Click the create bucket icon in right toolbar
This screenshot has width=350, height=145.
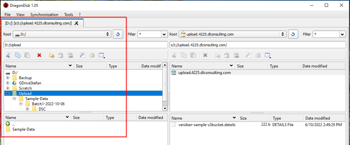click(227, 55)
